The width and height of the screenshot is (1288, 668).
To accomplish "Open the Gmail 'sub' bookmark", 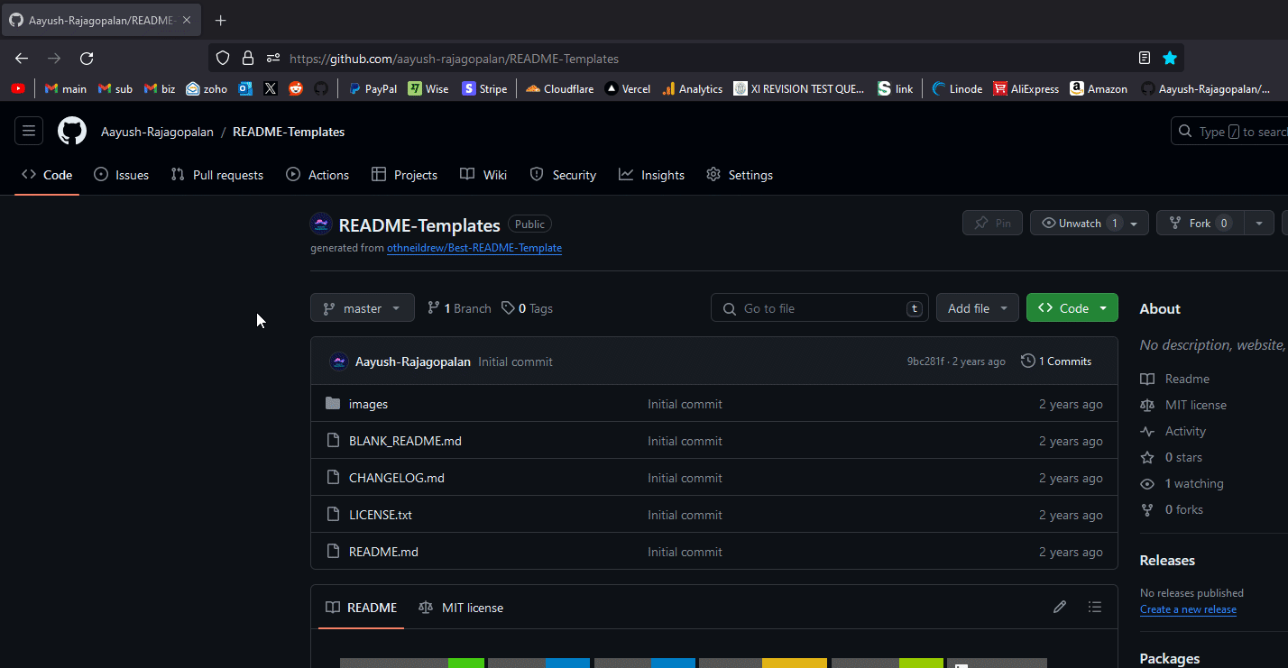I will coord(115,88).
